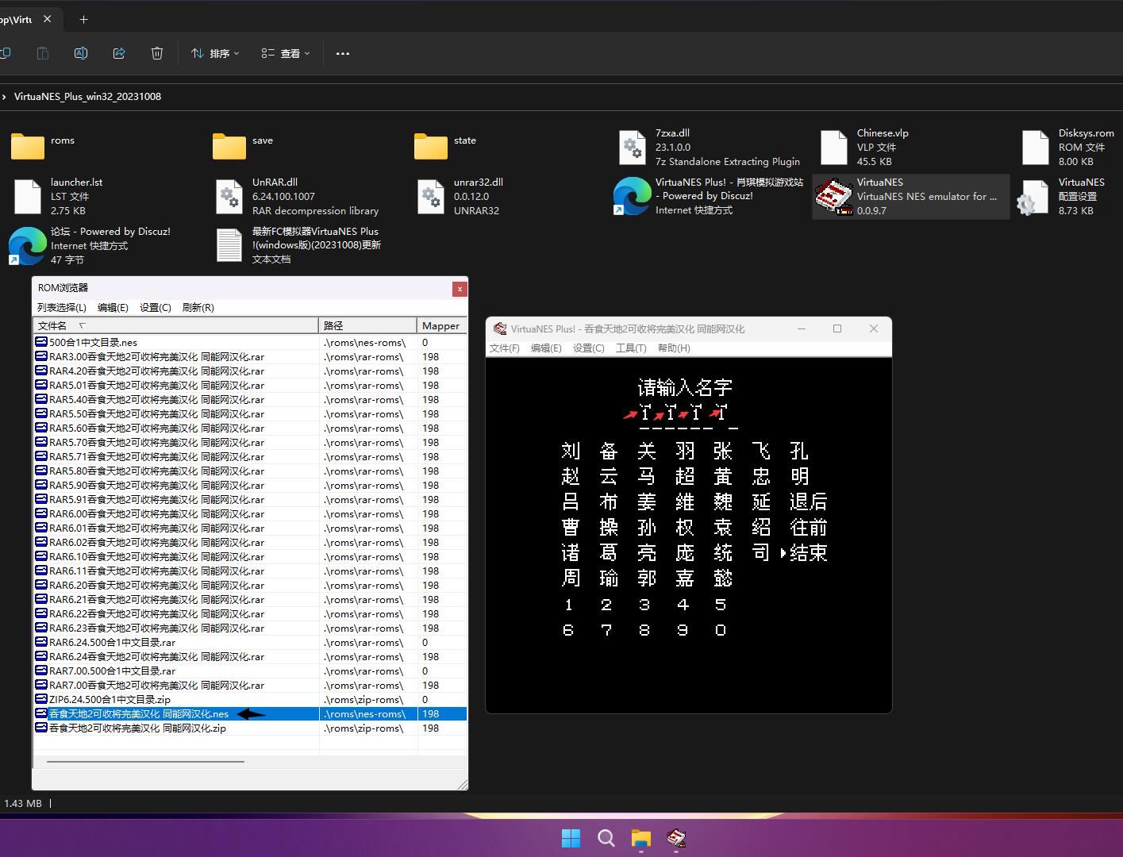
Task: Open the roms folder
Action: point(28,146)
